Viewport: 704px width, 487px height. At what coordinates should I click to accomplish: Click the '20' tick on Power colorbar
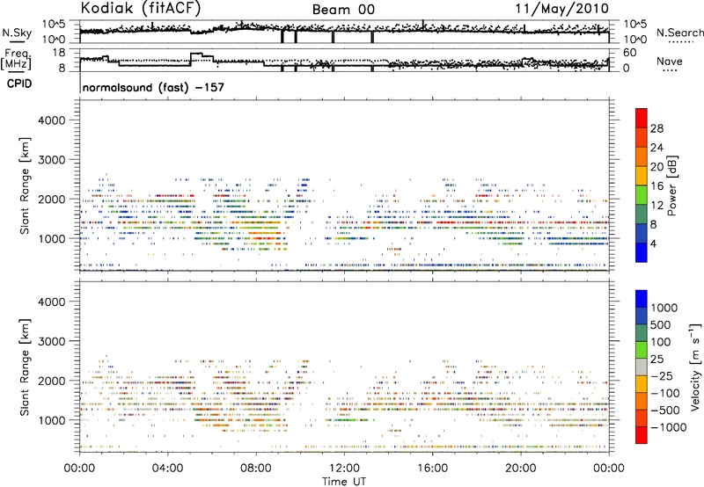tap(656, 167)
